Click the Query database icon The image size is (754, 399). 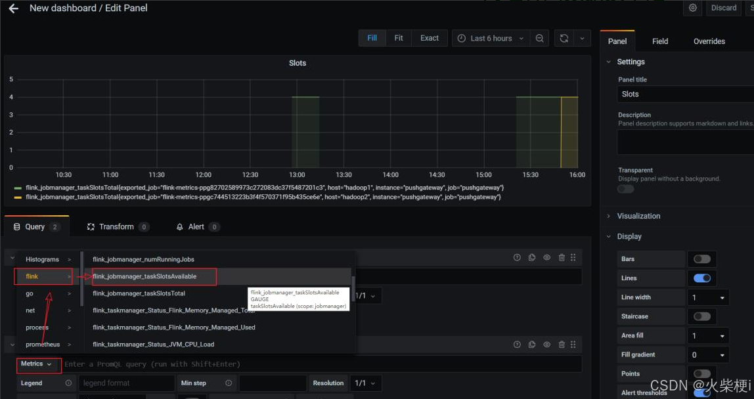pyautogui.click(x=16, y=226)
